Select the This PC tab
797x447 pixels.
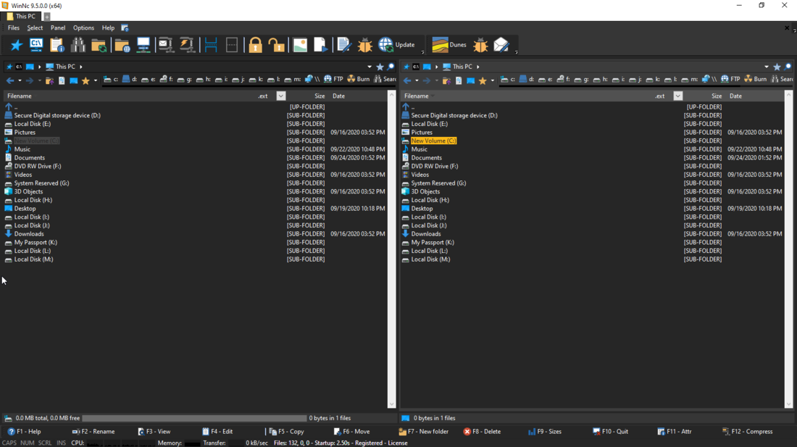(21, 16)
